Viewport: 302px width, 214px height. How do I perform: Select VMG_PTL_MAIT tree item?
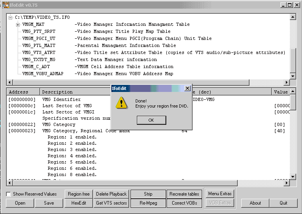pos(39,45)
